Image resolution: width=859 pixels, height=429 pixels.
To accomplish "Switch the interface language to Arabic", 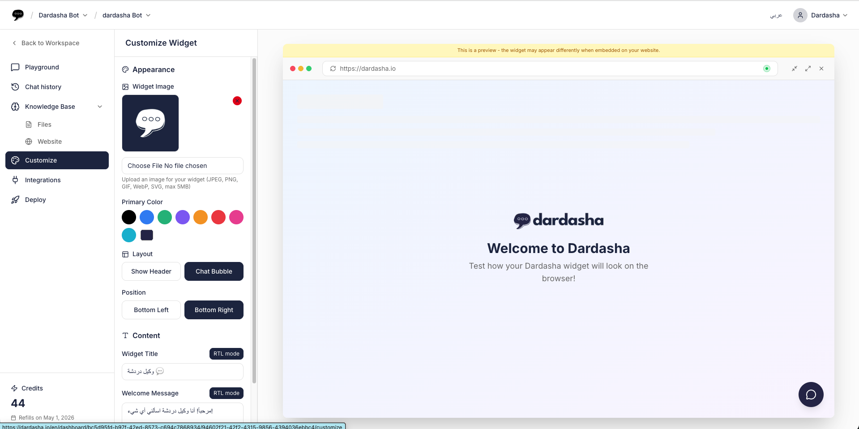I will tap(776, 15).
